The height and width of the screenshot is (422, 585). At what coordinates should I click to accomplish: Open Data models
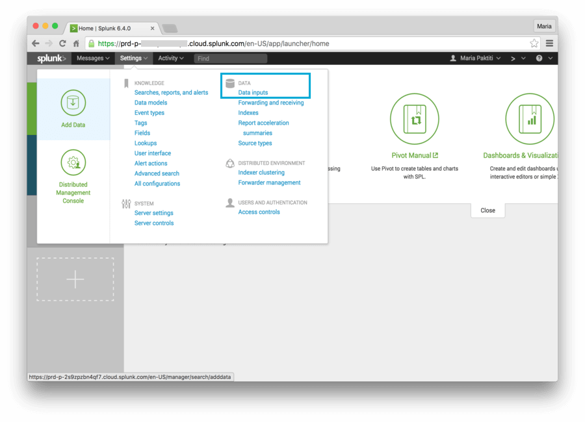[x=151, y=103]
